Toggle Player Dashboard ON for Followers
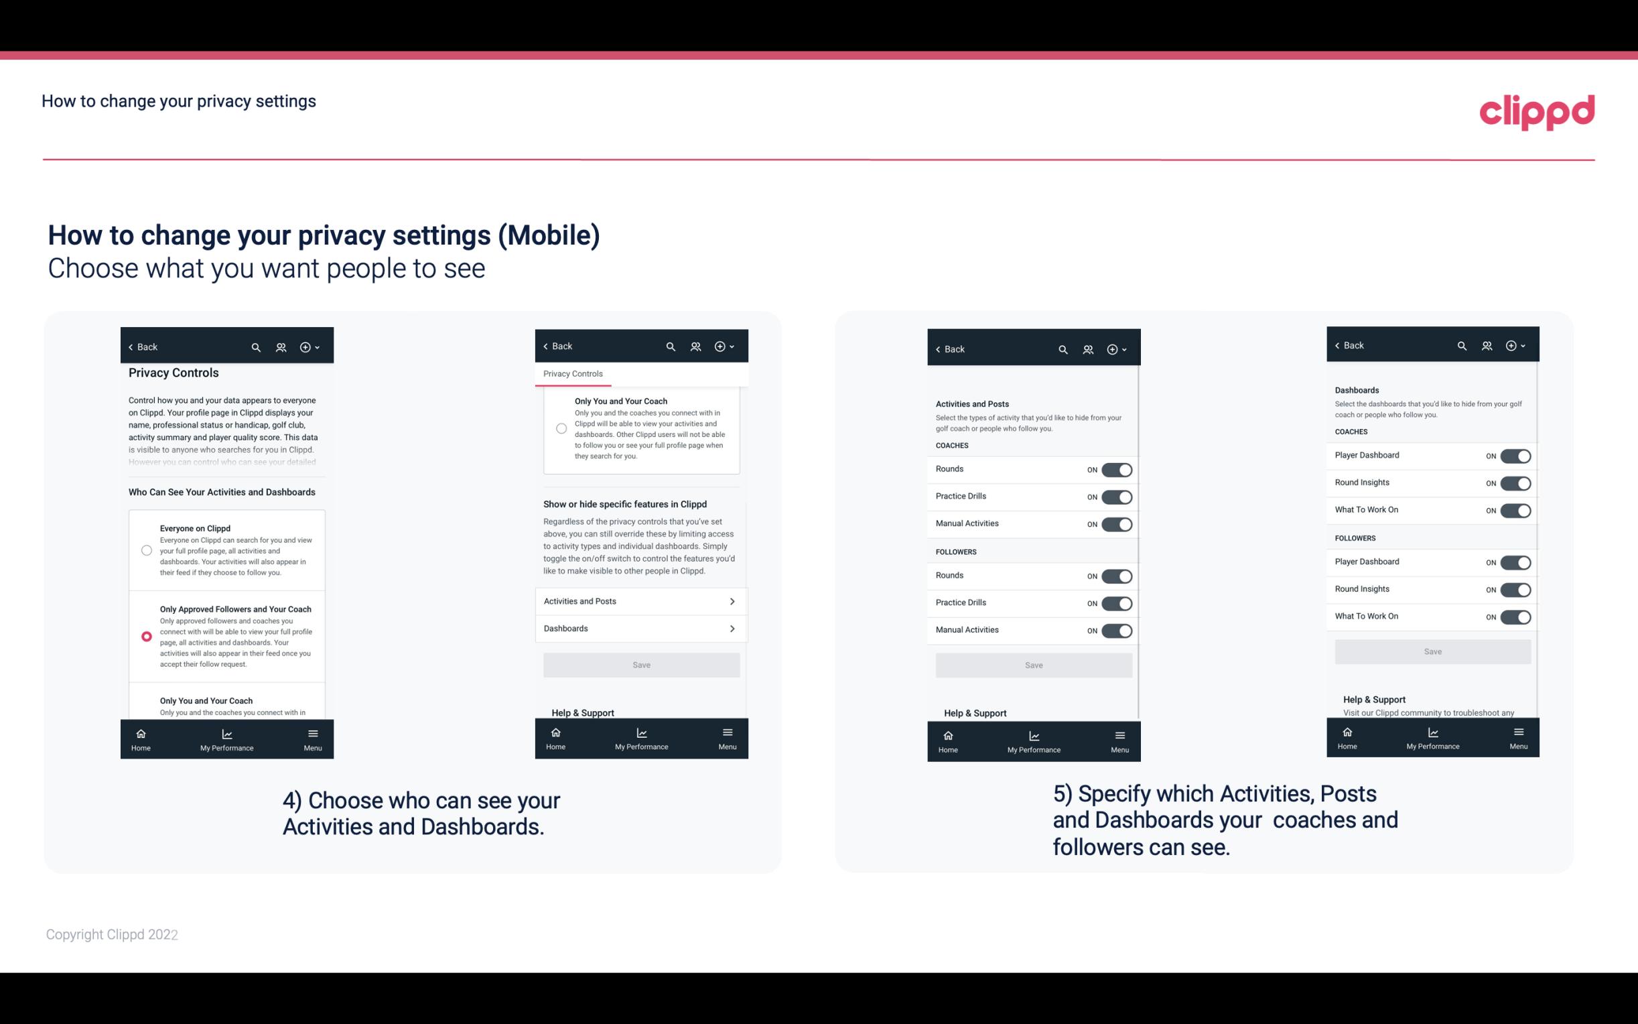Viewport: 1638px width, 1024px height. pyautogui.click(x=1514, y=562)
